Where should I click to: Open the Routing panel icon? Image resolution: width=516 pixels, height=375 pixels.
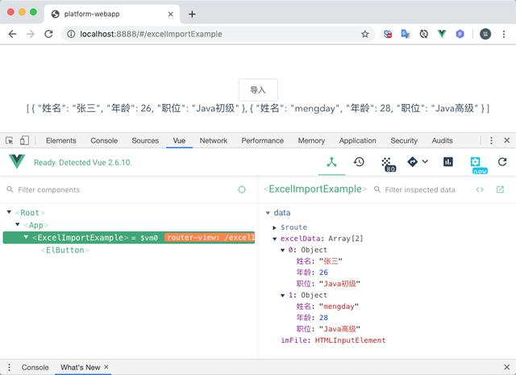tap(412, 161)
